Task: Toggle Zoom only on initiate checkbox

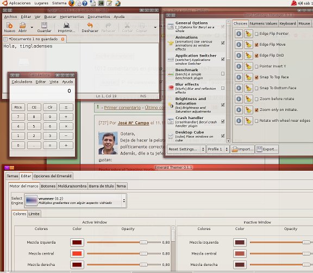Action: point(256,110)
